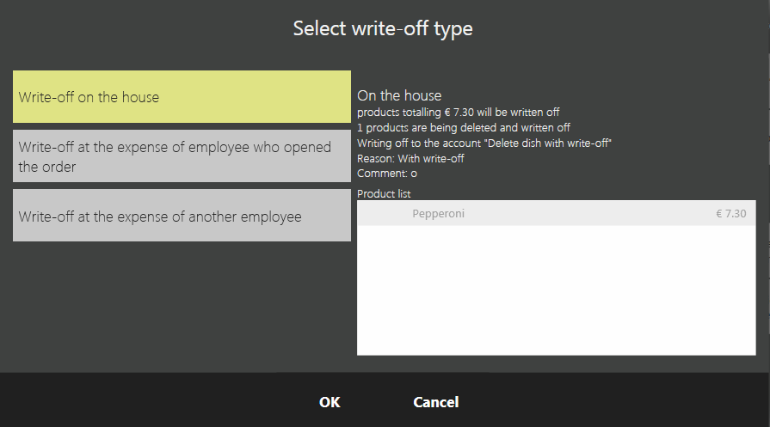Click the 'Product list' label
770x427 pixels.
tap(384, 194)
